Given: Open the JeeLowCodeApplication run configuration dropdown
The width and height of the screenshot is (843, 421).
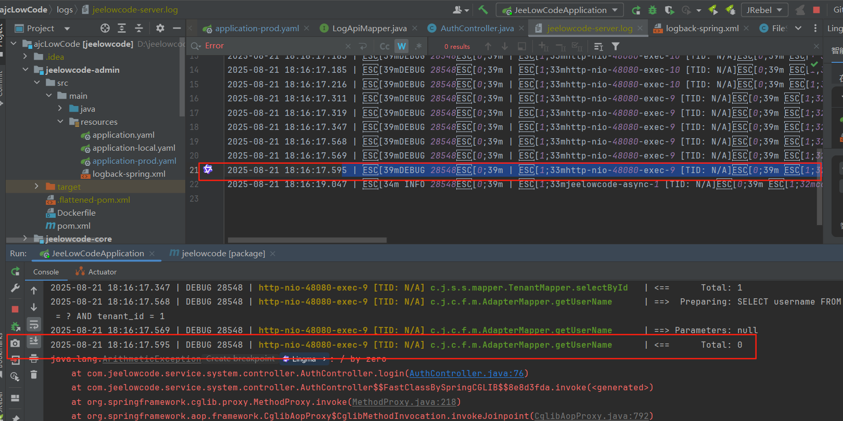Looking at the screenshot, I should tap(559, 10).
